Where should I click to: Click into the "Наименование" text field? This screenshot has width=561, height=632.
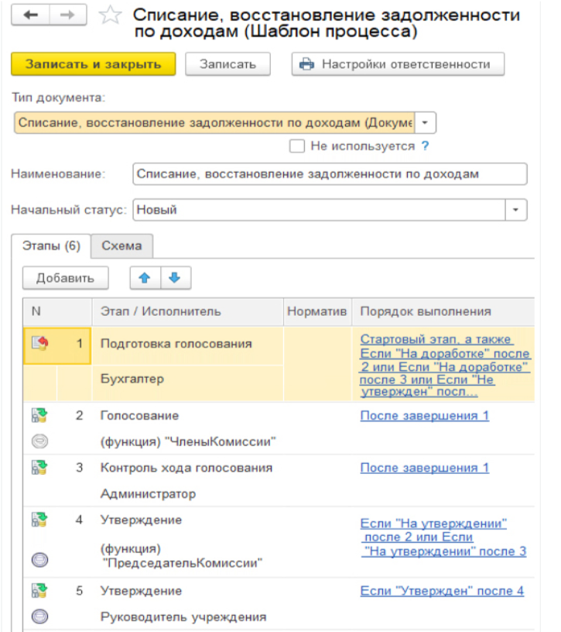pos(329,173)
